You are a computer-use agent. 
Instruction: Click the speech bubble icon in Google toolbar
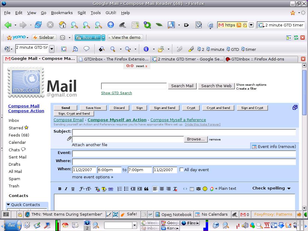tap(86, 49)
